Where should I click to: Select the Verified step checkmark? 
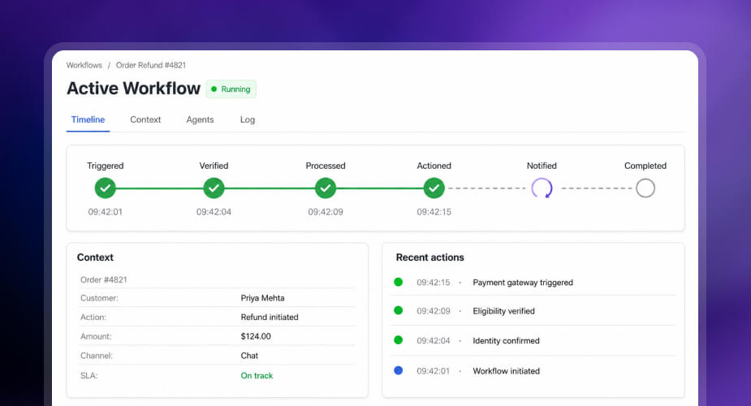click(x=214, y=188)
